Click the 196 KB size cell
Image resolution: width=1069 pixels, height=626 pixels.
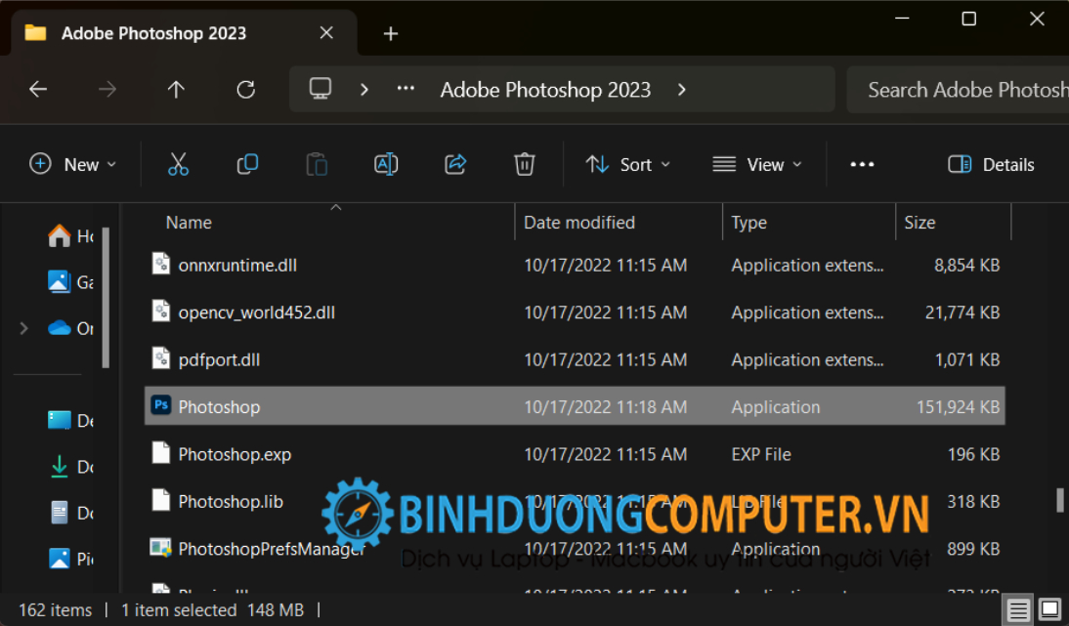click(973, 454)
